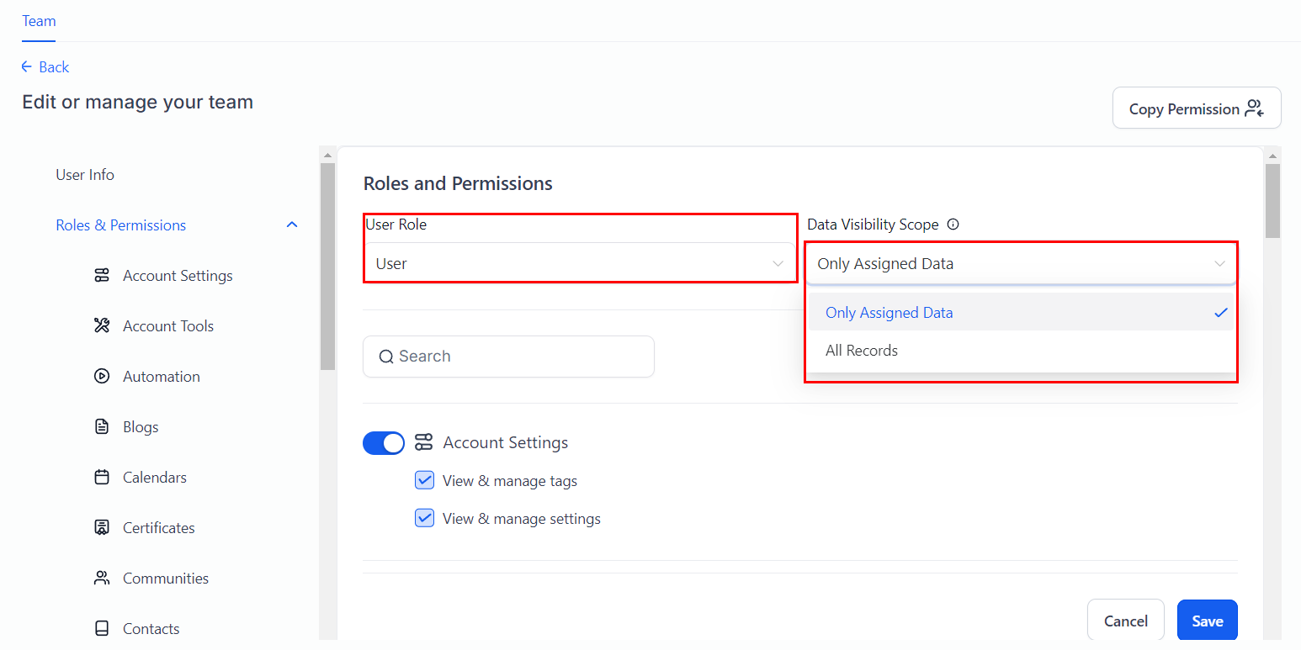Collapse the Roles & Permissions section chevron
This screenshot has width=1301, height=650.
point(292,225)
